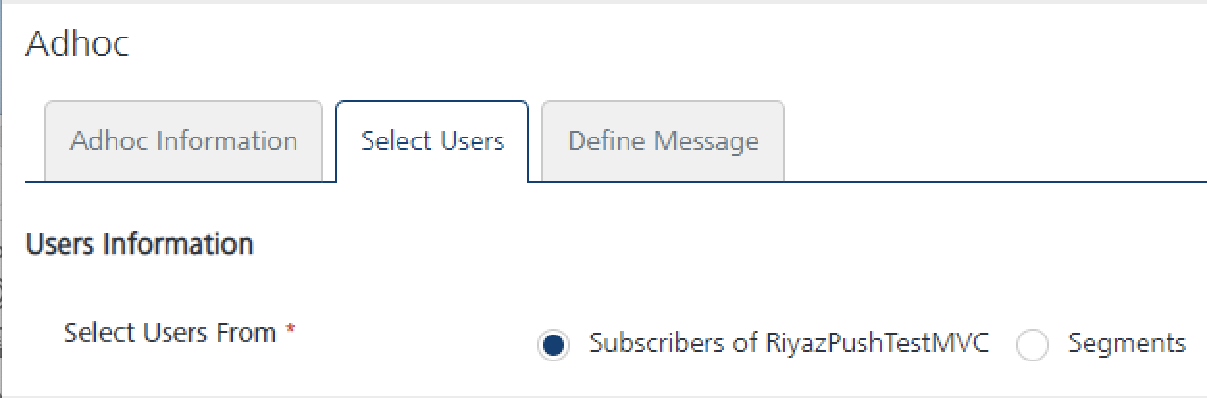Pick Segments as the user source
Viewport: 1207px width, 398px height.
click(1032, 345)
